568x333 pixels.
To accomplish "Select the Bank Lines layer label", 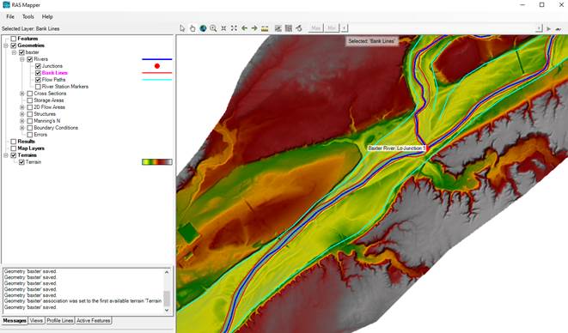I will [x=55, y=73].
